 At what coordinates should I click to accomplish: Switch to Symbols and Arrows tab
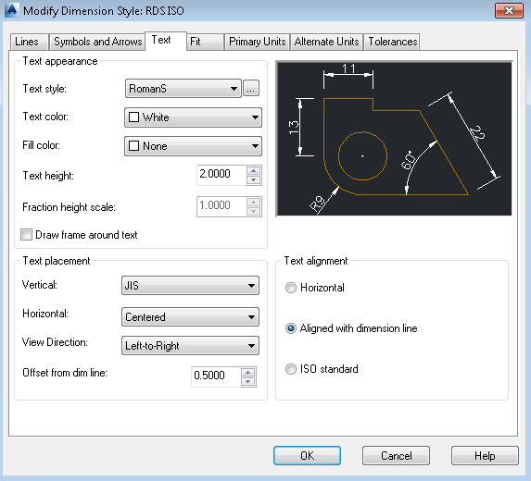[97, 42]
